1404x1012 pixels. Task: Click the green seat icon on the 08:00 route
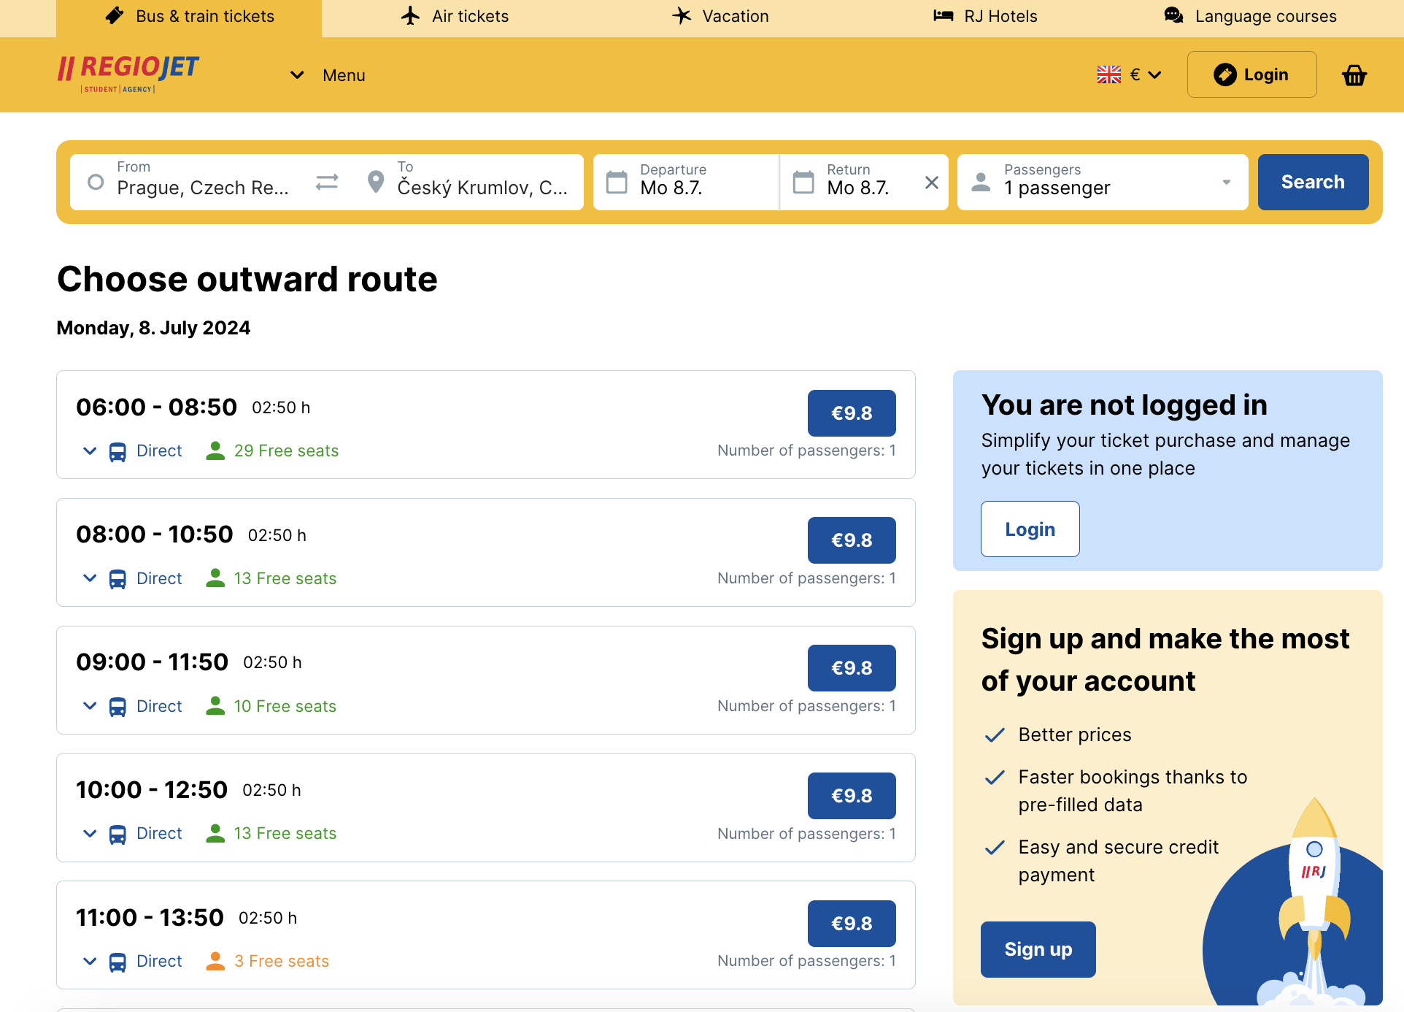coord(215,578)
